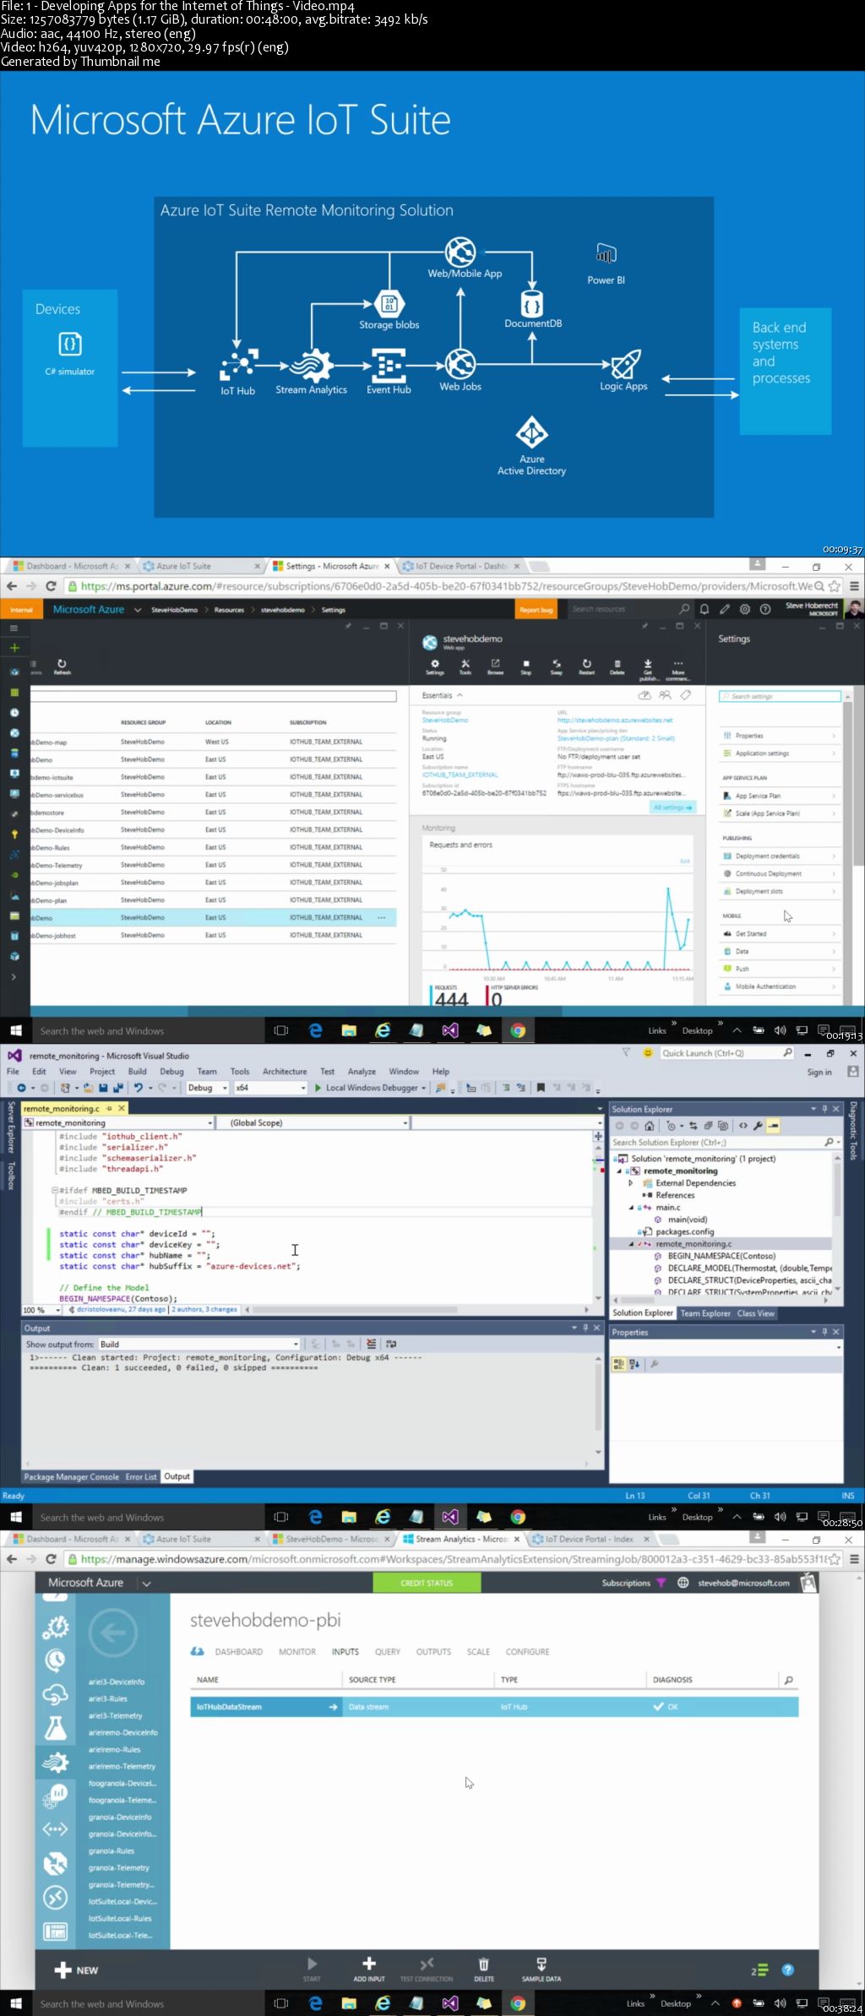Collapse the #ifdef MBED_BUILD_TIMESTAMP code region
This screenshot has height=2016, width=865.
[54, 1190]
